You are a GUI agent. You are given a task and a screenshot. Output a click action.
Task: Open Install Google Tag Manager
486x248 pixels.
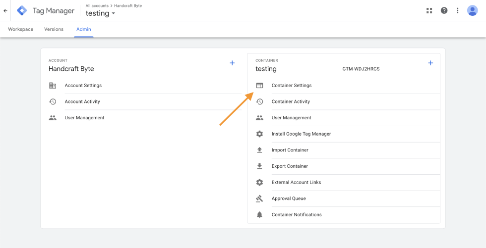pos(301,134)
